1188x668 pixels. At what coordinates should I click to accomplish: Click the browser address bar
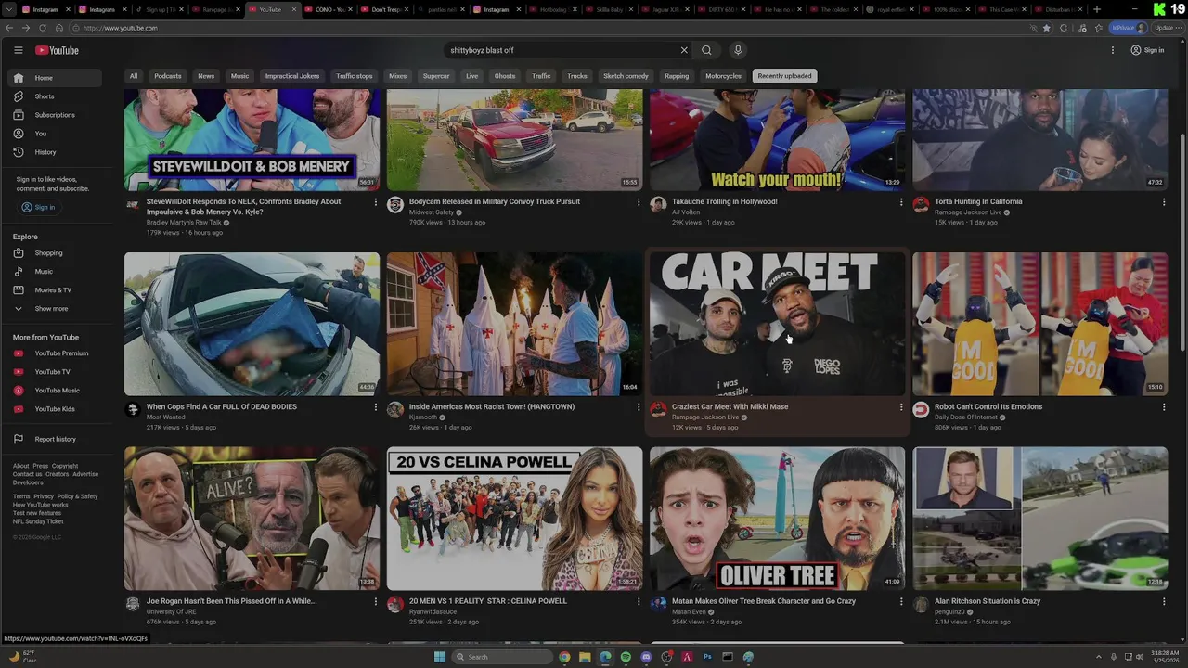pyautogui.click(x=548, y=28)
